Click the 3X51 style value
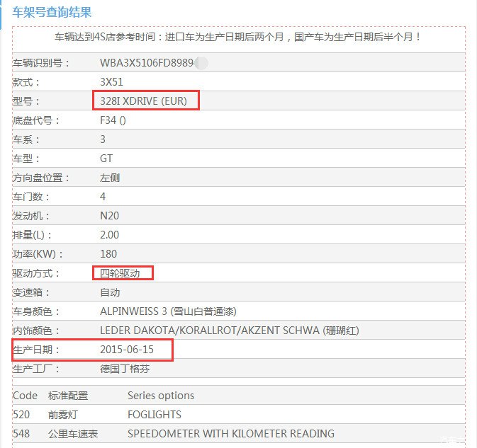The width and height of the screenshot is (477, 448). (111, 82)
